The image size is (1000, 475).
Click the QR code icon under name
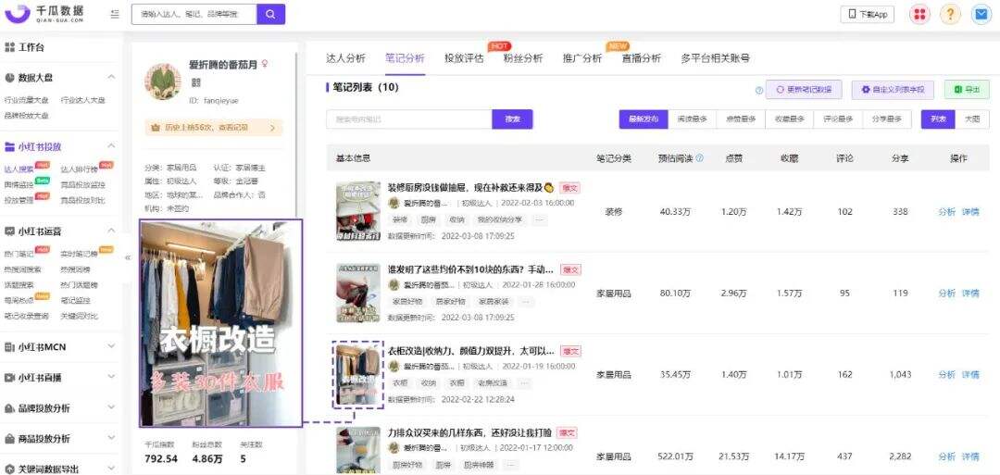tap(195, 82)
